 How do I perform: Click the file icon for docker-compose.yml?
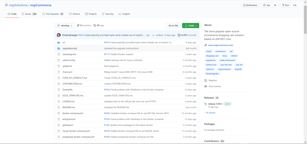(59, 113)
